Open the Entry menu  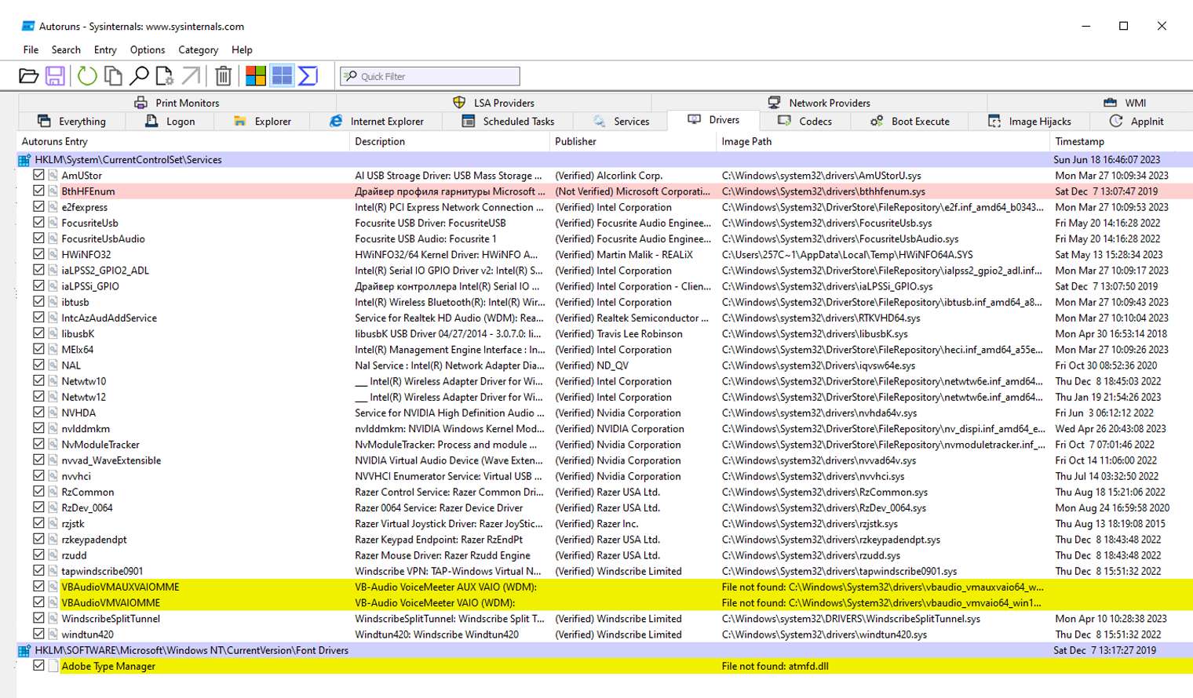(x=105, y=49)
